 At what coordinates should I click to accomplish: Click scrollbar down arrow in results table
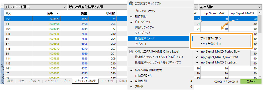[260, 76]
